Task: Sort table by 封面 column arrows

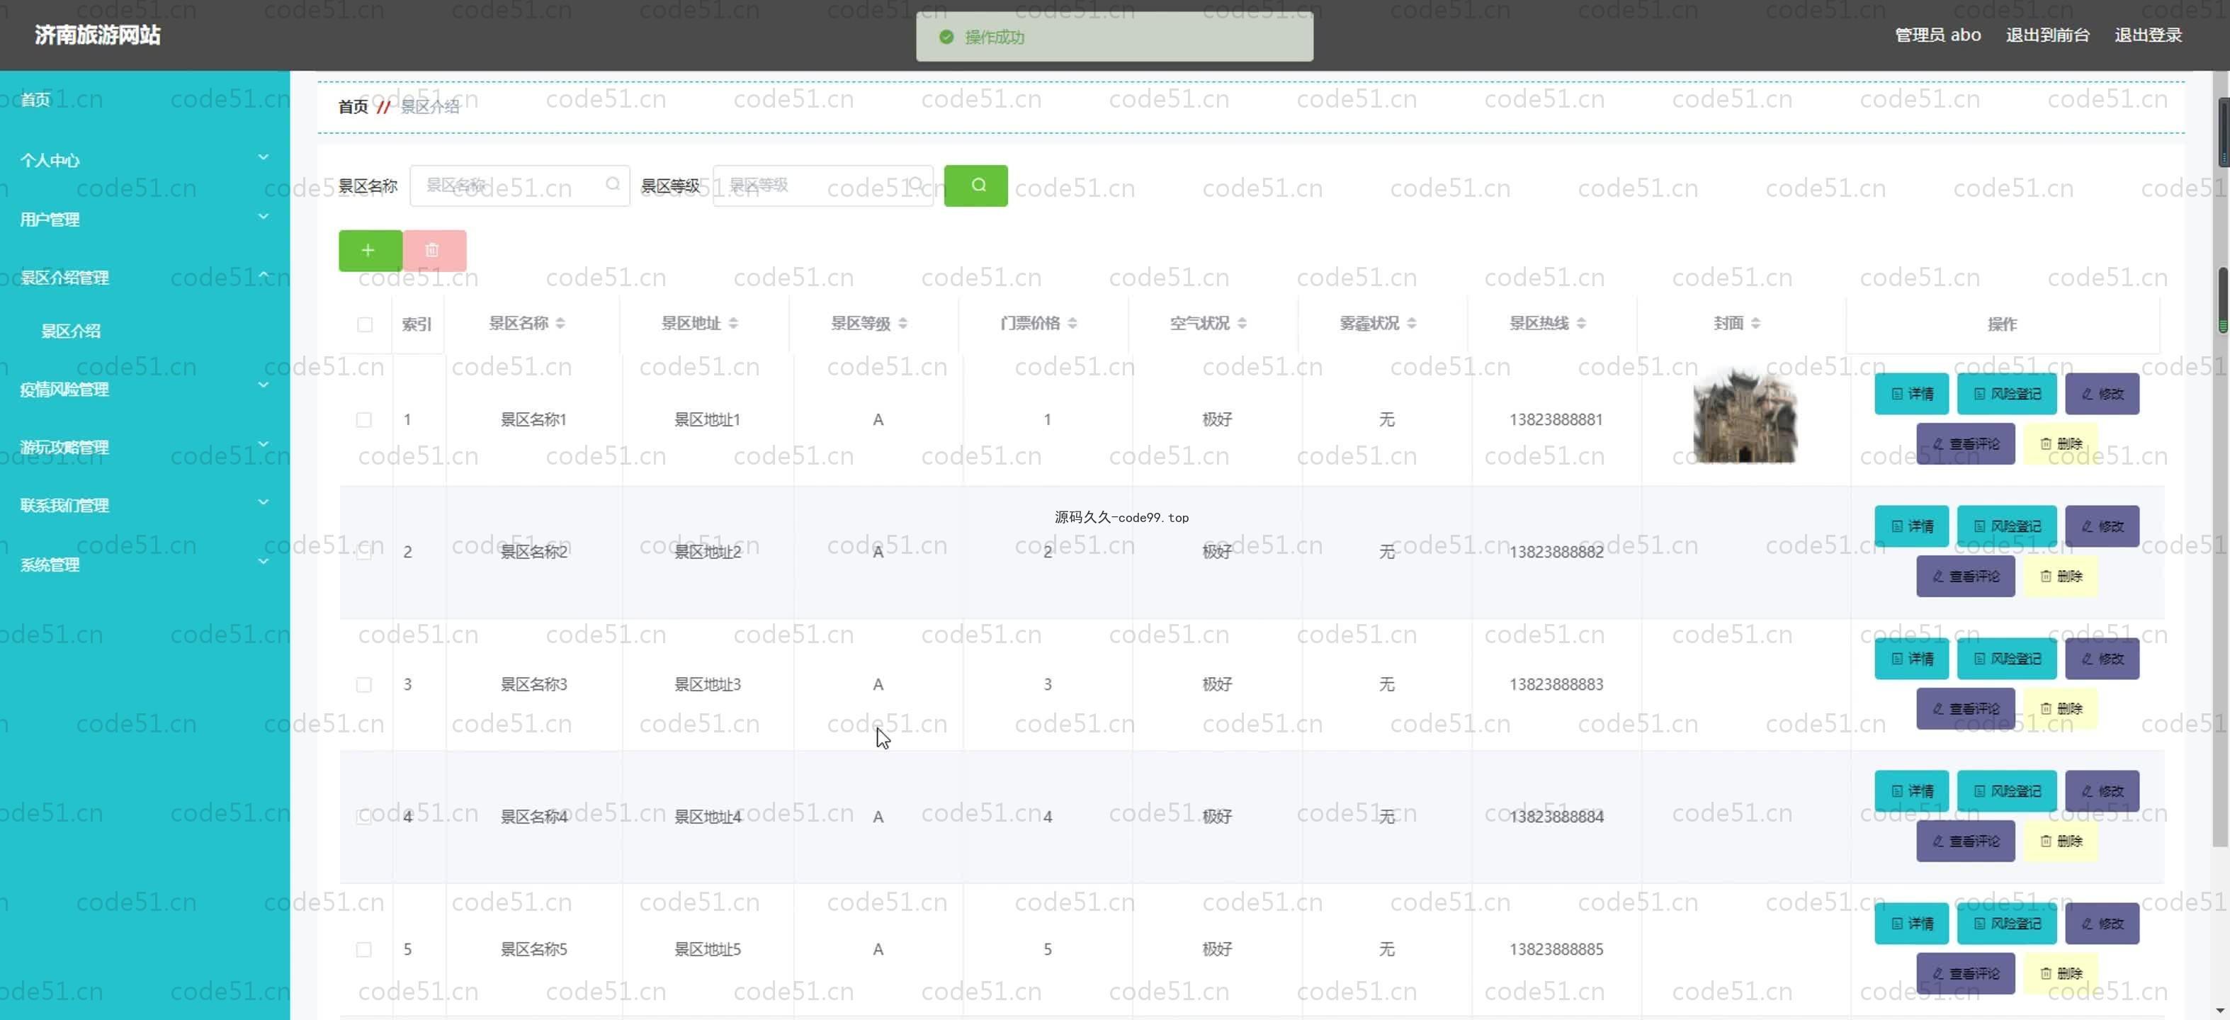Action: pos(1755,323)
